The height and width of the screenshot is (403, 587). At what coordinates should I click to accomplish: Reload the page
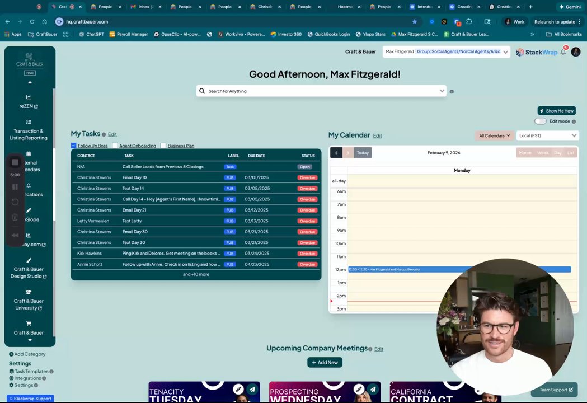[x=32, y=22]
